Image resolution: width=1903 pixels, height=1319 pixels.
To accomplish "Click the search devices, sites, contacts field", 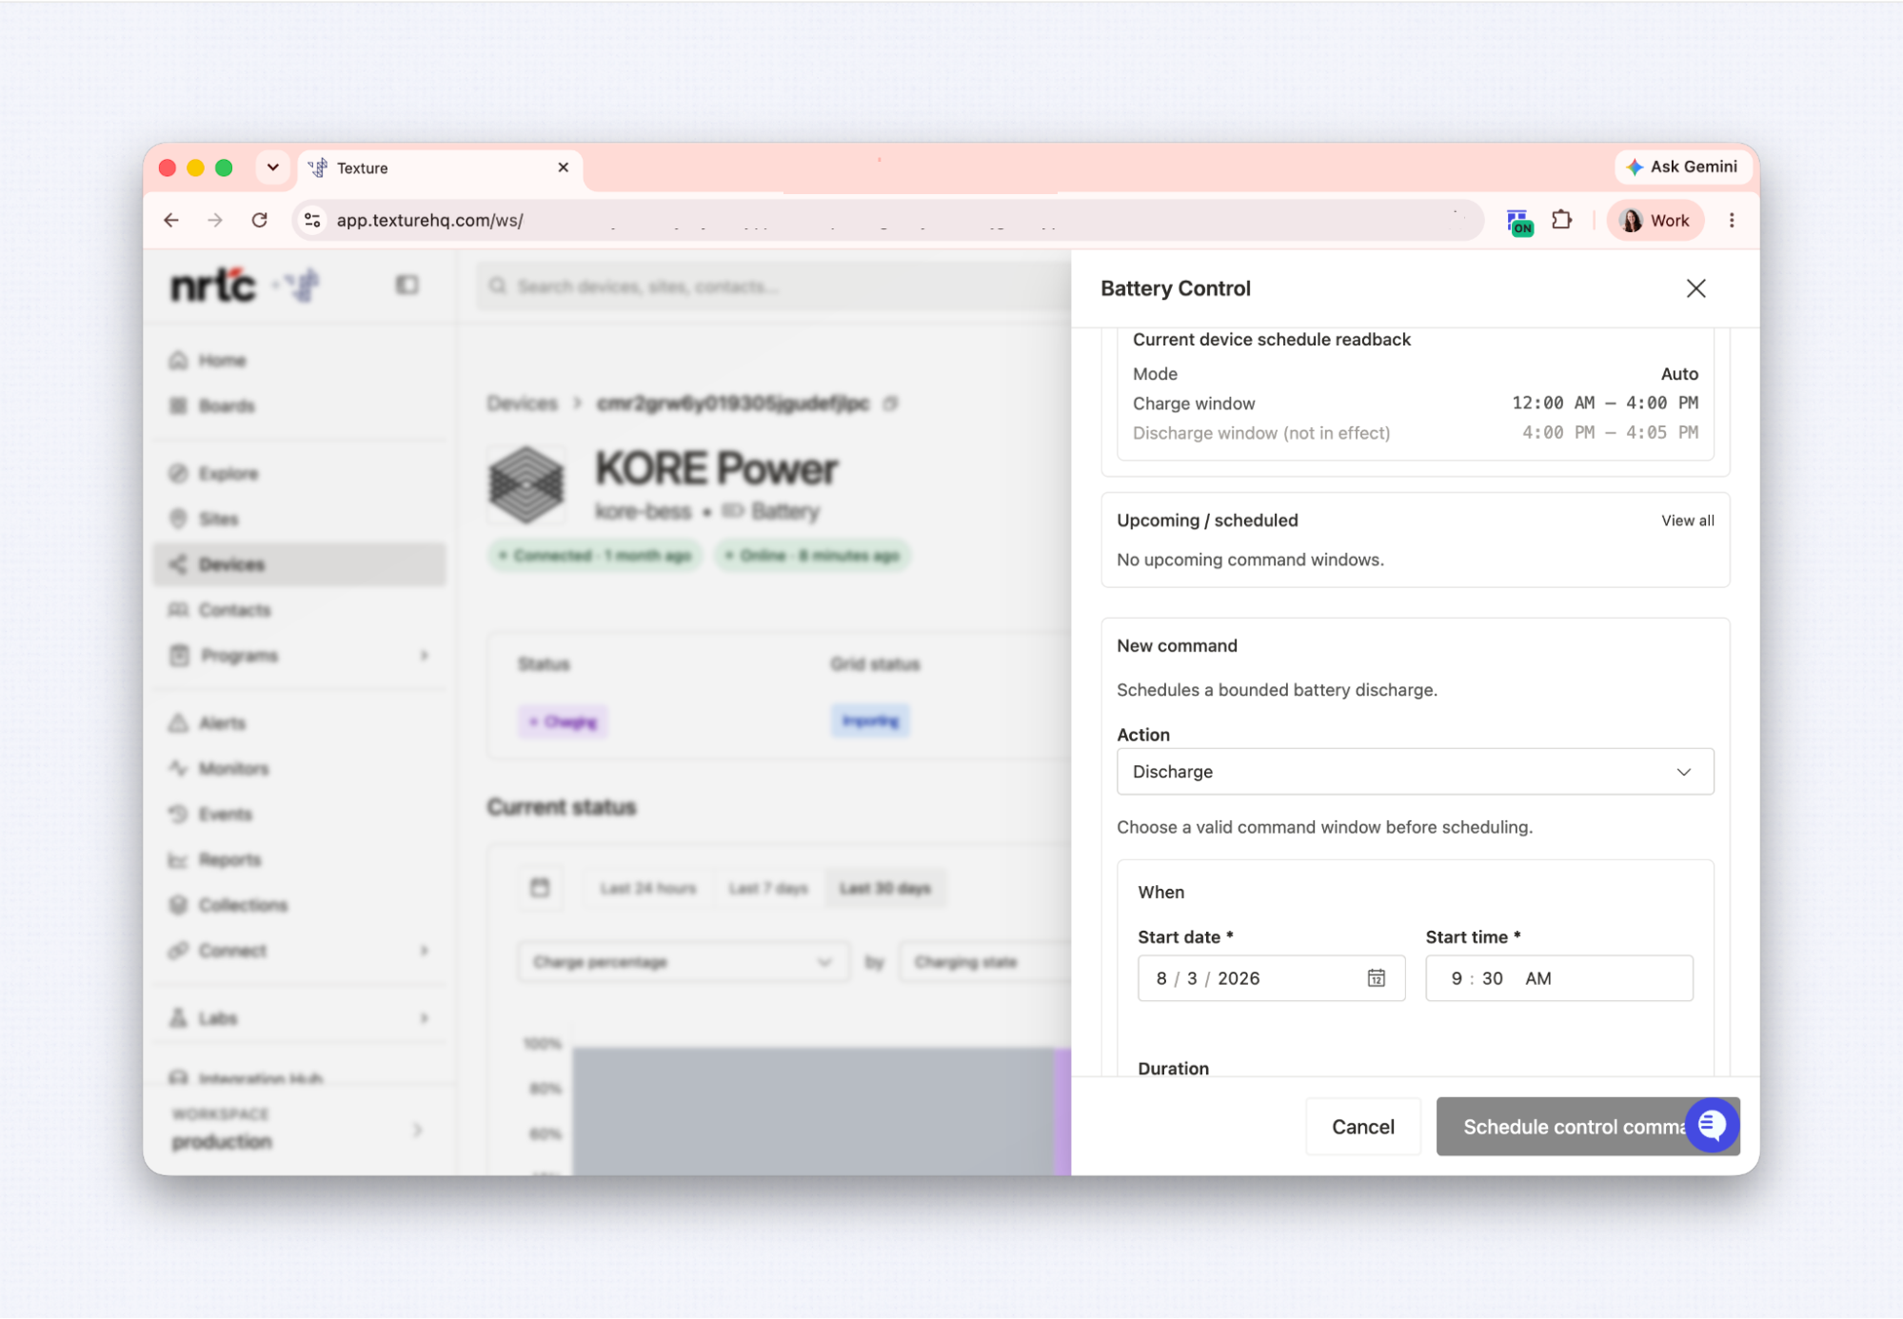I will (x=773, y=286).
